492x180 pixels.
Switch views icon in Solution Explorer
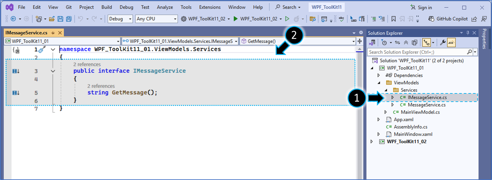coord(372,43)
